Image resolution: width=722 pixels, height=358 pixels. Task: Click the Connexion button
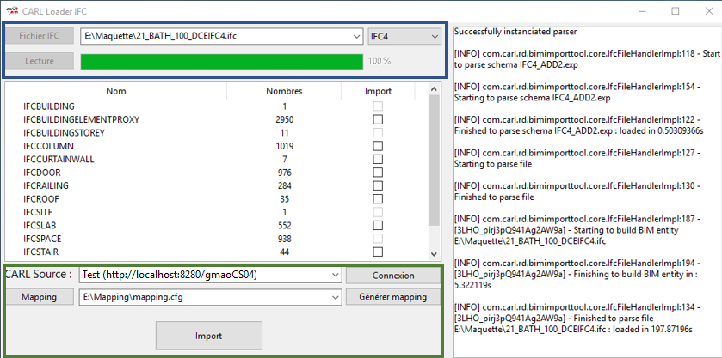(x=393, y=276)
